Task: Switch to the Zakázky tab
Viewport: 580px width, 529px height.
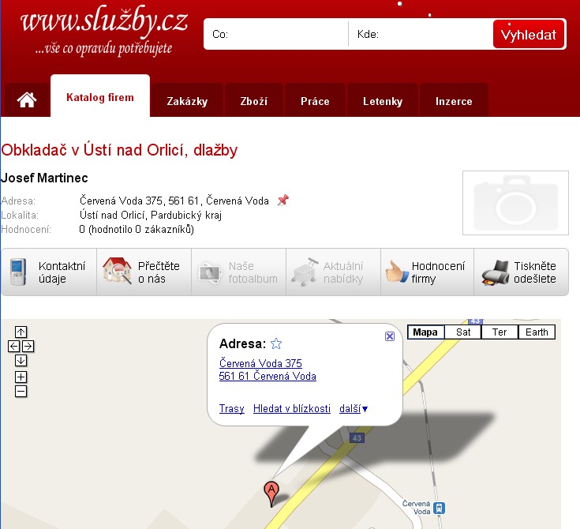Action: [x=187, y=101]
